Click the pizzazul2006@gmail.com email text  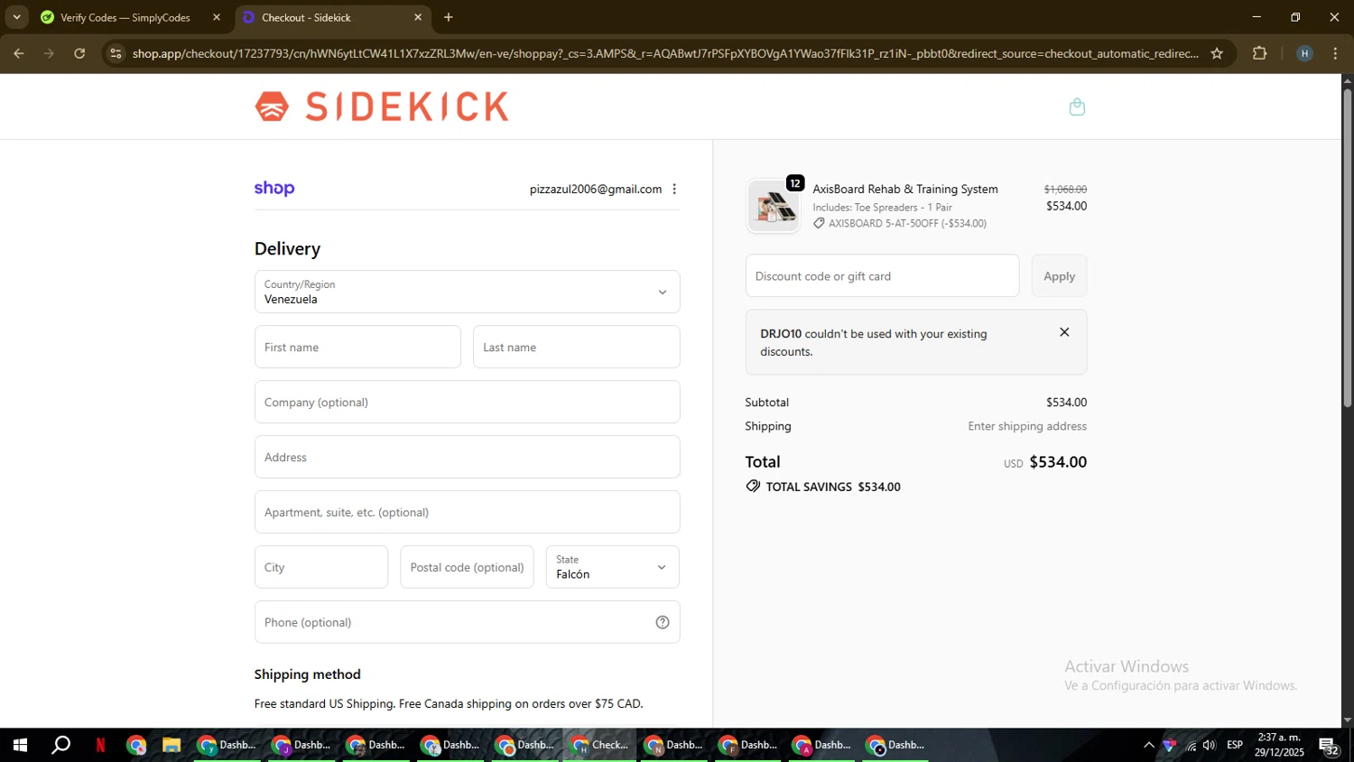pos(596,189)
